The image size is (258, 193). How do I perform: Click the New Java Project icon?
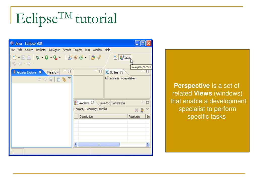(70, 58)
